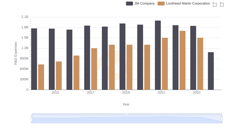Image resolution: width=227 pixels, height=130 pixels.
Task: Click the Lockheed Martin bar for 2015
Action: [59, 76]
